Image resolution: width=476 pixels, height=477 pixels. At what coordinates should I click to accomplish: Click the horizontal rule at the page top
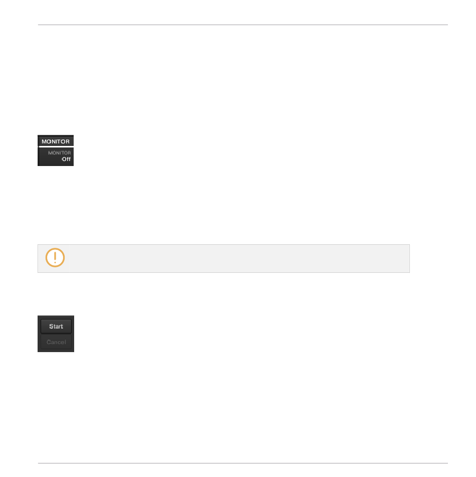point(243,25)
